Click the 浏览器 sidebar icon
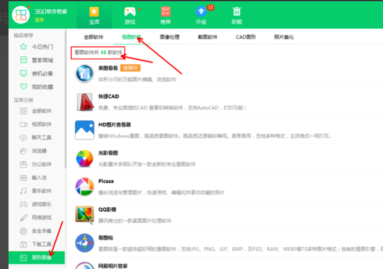 (x=23, y=151)
